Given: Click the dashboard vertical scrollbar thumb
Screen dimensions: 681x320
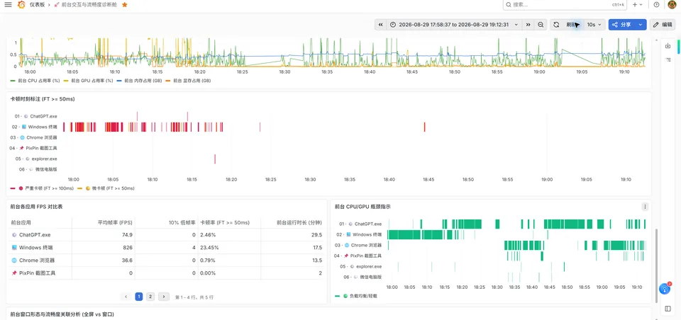Looking at the screenshot, I should point(655,265).
